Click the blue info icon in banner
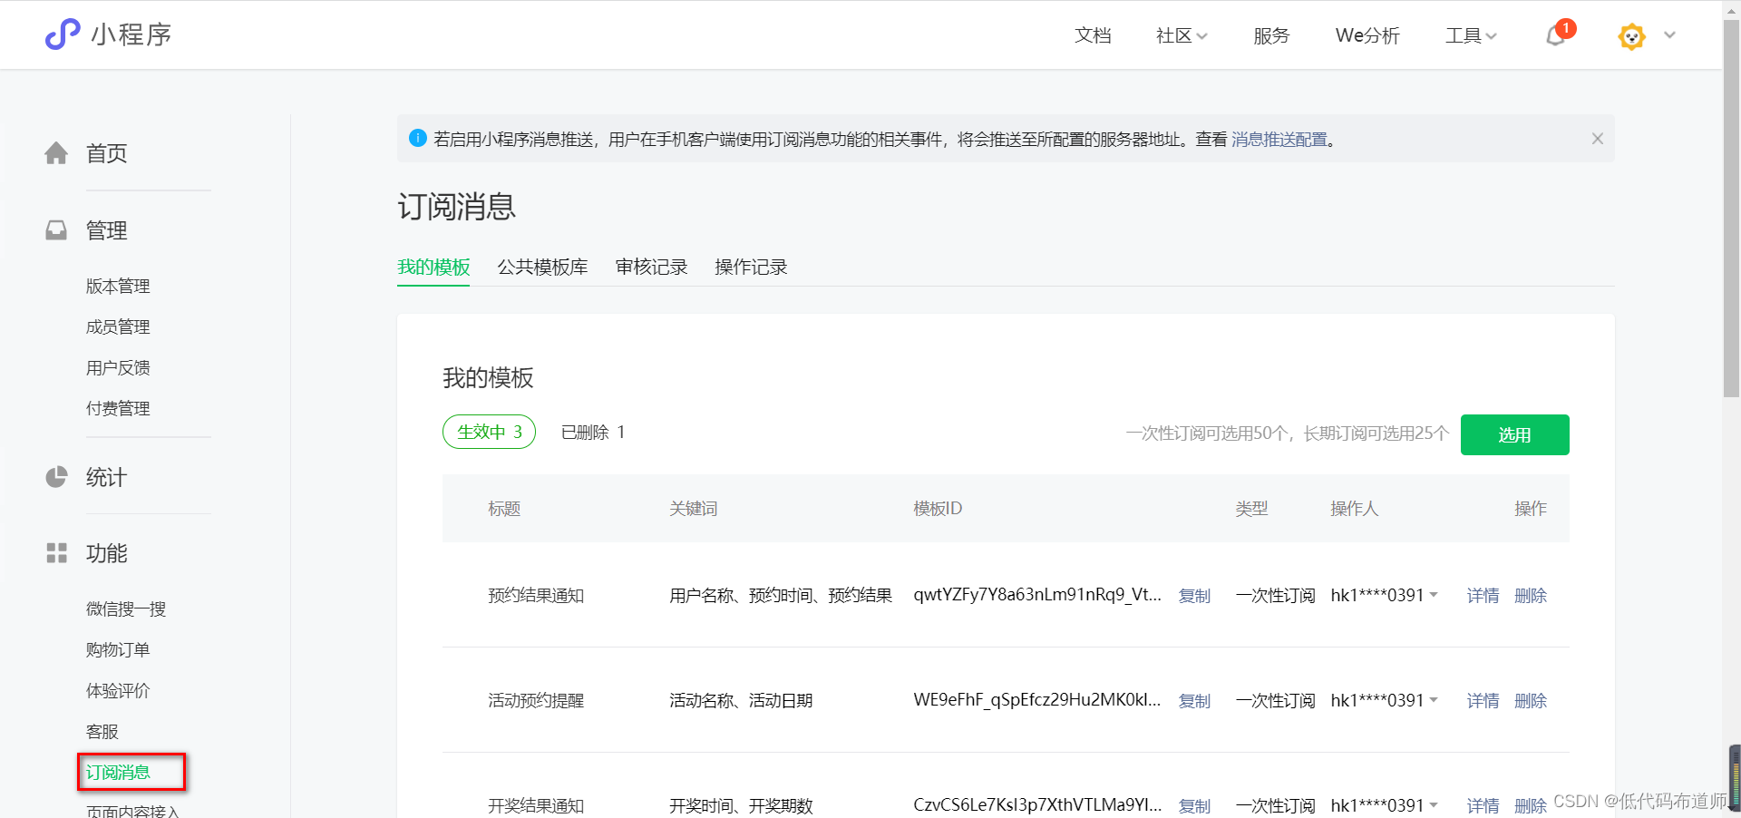The width and height of the screenshot is (1741, 818). [x=418, y=138]
